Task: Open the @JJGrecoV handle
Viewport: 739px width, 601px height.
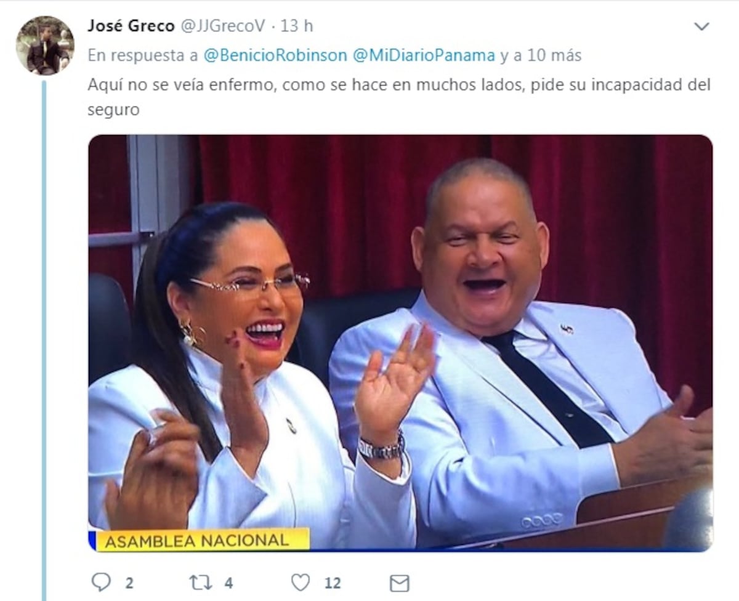Action: click(x=222, y=26)
